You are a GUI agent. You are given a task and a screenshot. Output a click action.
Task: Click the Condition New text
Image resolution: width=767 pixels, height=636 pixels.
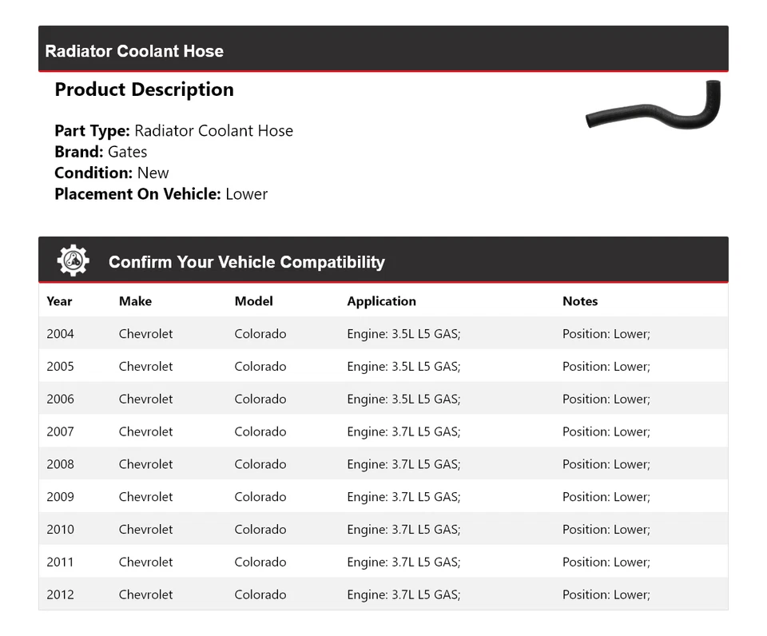(112, 173)
